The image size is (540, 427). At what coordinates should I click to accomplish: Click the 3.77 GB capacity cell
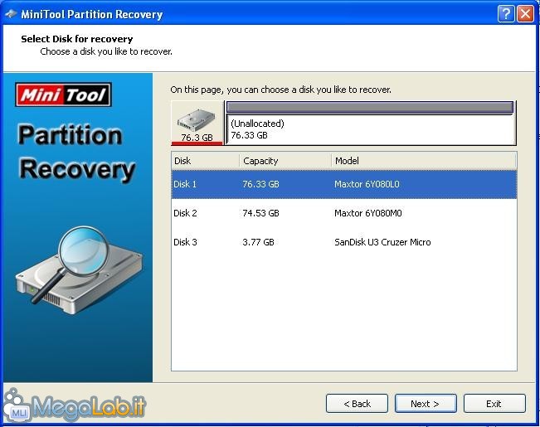point(258,242)
